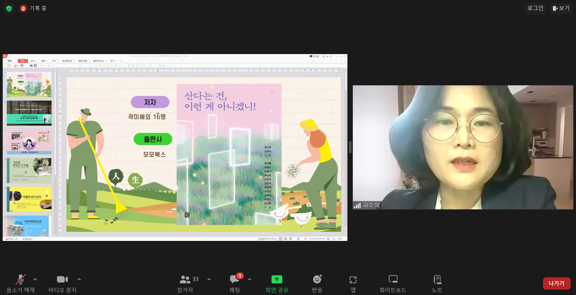This screenshot has width=576, height=295.
Task: Stop video with 비디오 중지 button
Action: [x=62, y=283]
